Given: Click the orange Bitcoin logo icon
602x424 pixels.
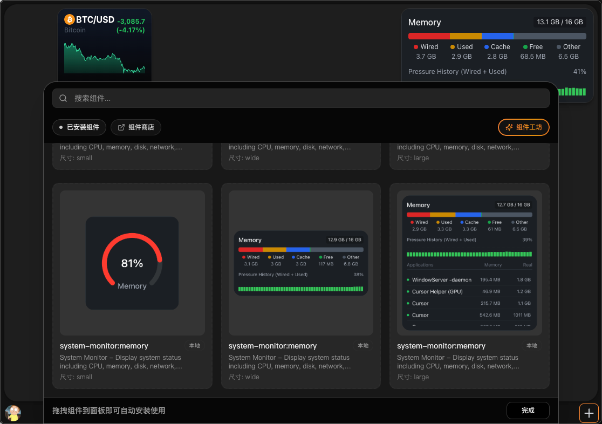Looking at the screenshot, I should 69,20.
